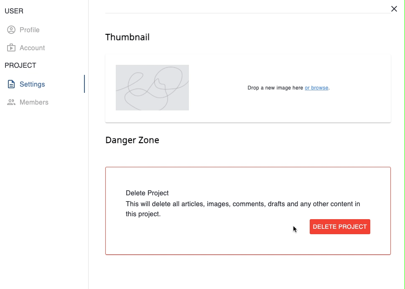Click the Members people icon
This screenshot has width=405, height=289.
point(11,102)
